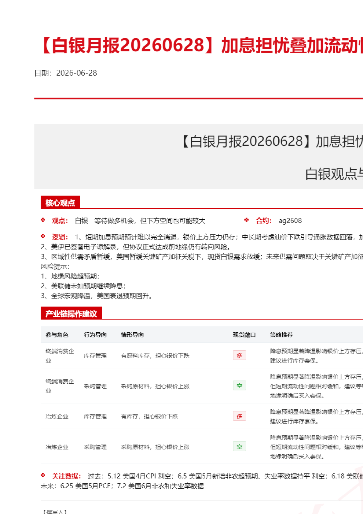Click red 多 badge in 冶炼企业 库存管理 row
The image size is (363, 514).
point(240,416)
